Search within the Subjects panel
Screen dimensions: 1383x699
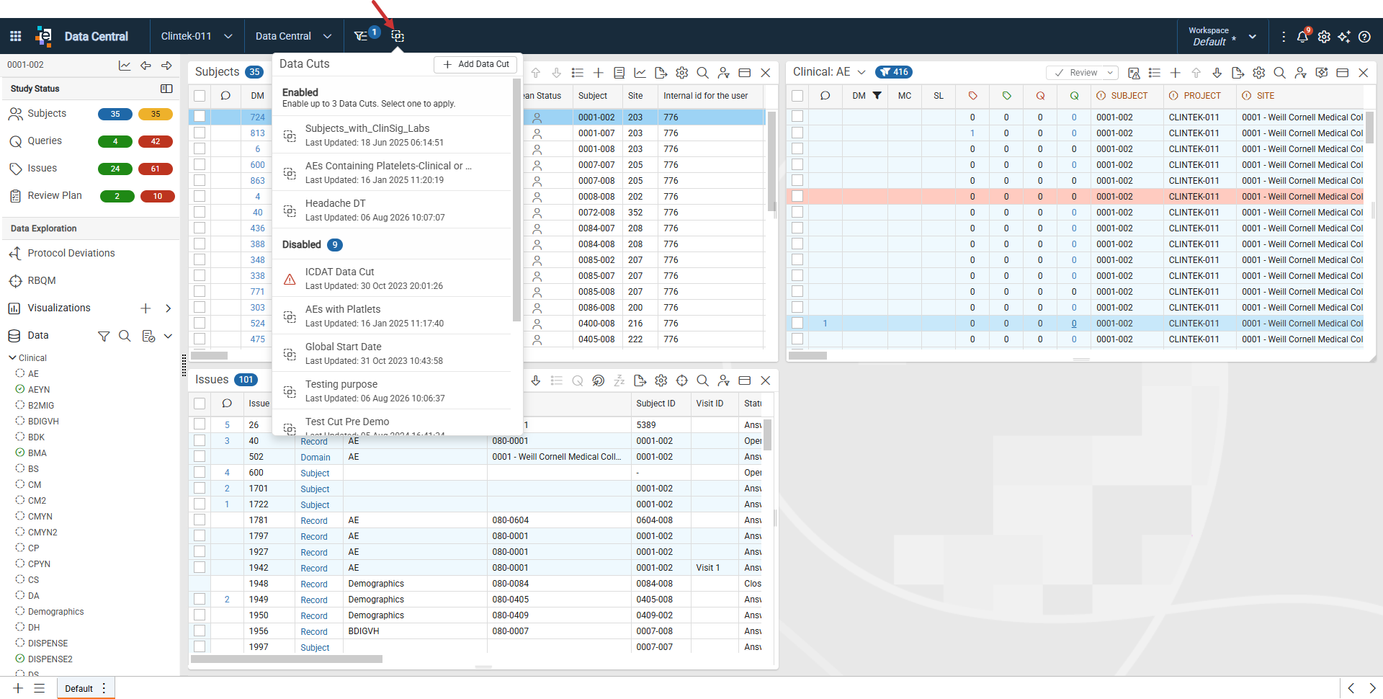point(703,73)
